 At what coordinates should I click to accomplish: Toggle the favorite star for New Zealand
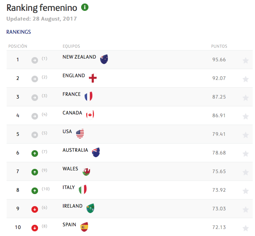(245, 60)
